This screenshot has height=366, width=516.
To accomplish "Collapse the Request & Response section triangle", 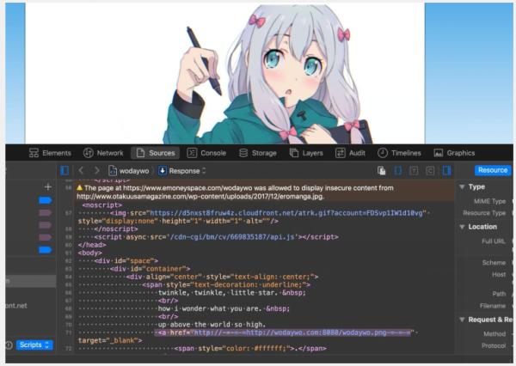I will [462, 320].
